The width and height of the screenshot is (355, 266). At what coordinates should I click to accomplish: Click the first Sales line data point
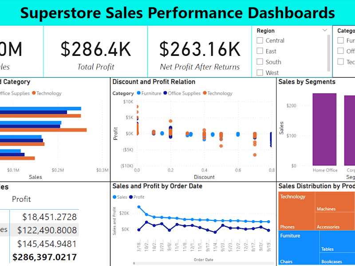tap(139, 207)
